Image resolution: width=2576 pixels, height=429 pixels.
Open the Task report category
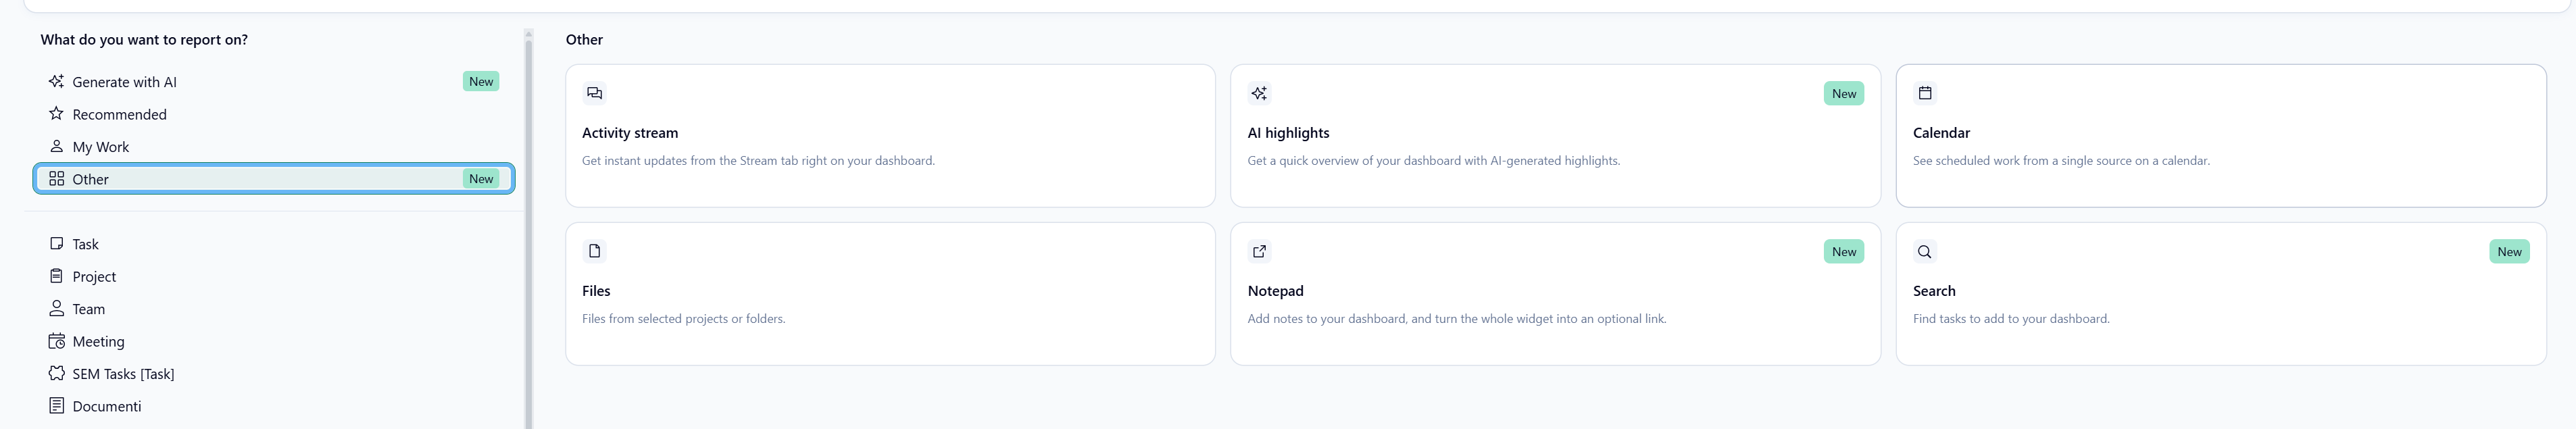click(85, 244)
